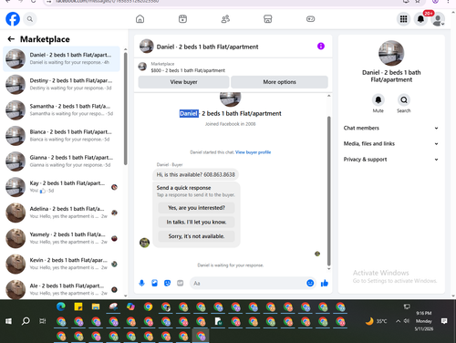Expand the Chat members section
The image size is (456, 343).
[391, 128]
